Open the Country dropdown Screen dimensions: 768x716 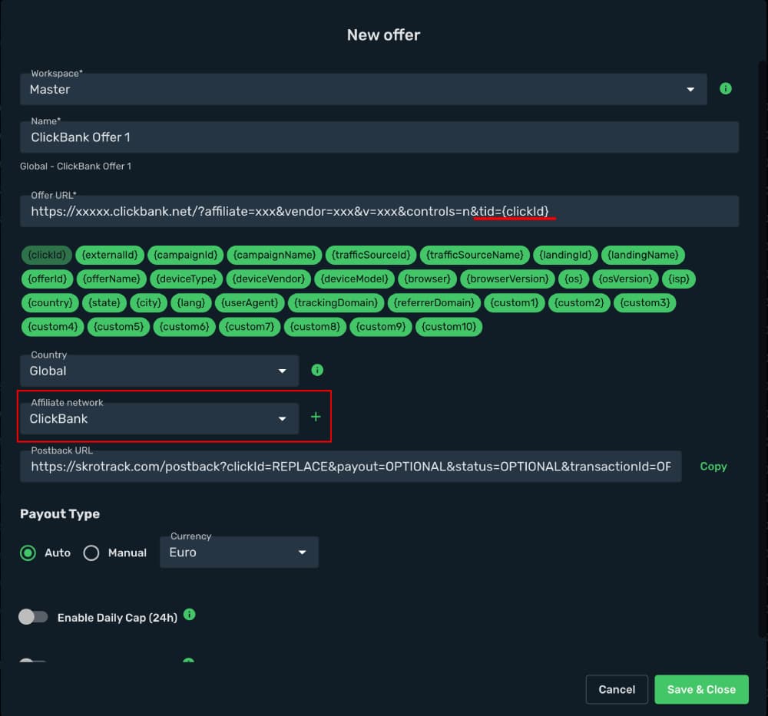159,371
